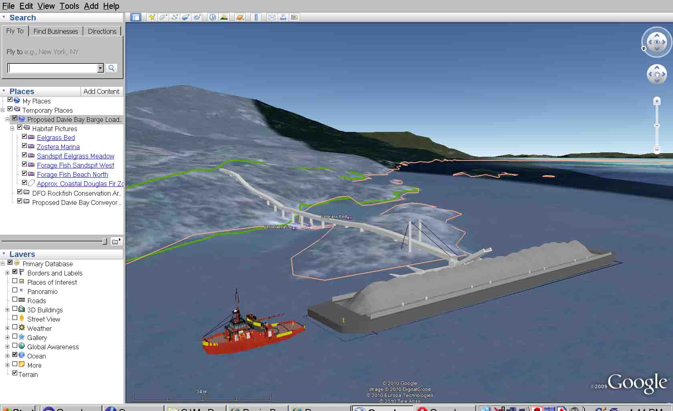
Task: Zoom out with the minus button
Action: (657, 150)
